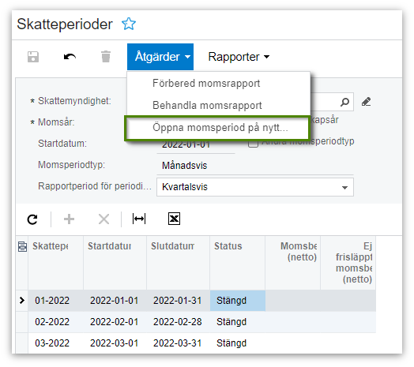
Task: Click the grid column configuration icon
Action: 22,246
